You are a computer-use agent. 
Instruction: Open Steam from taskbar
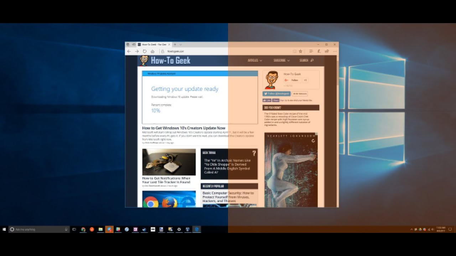(144, 229)
